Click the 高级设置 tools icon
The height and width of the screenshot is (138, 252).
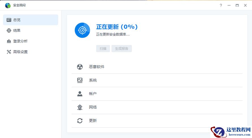click(9, 52)
